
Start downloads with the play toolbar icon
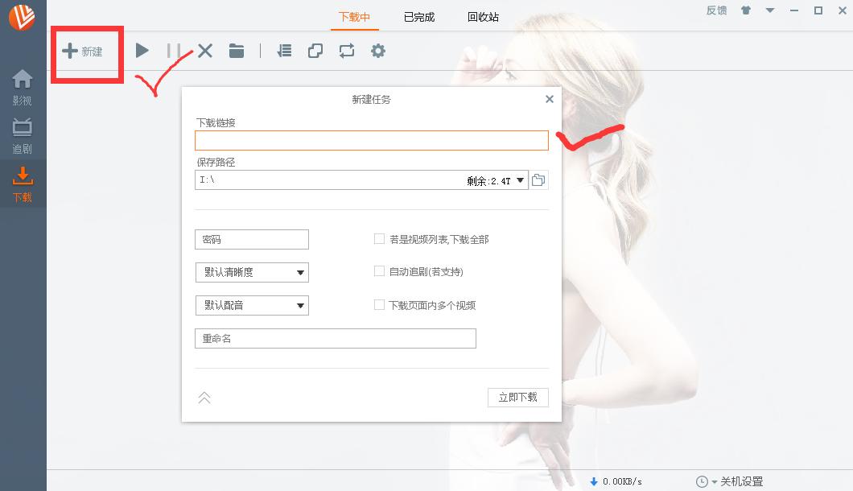pyautogui.click(x=142, y=51)
